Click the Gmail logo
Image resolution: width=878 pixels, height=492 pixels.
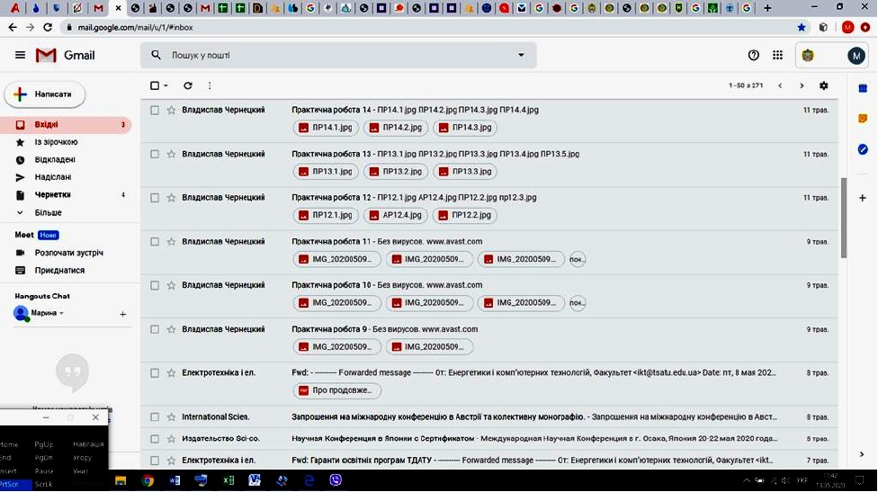(65, 55)
